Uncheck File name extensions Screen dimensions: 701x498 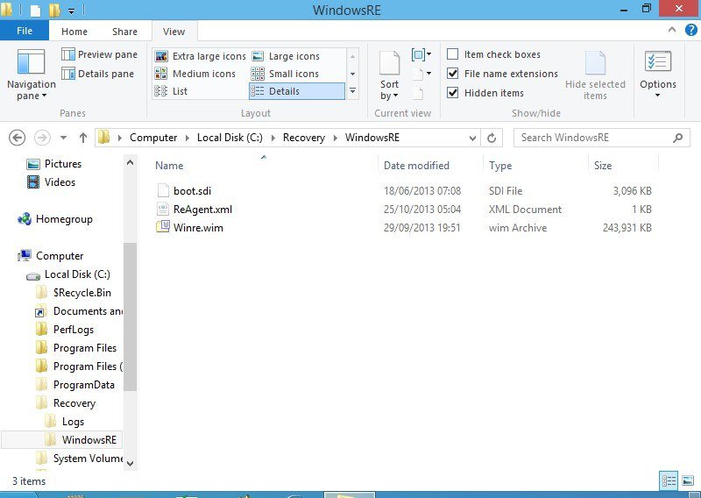[453, 74]
